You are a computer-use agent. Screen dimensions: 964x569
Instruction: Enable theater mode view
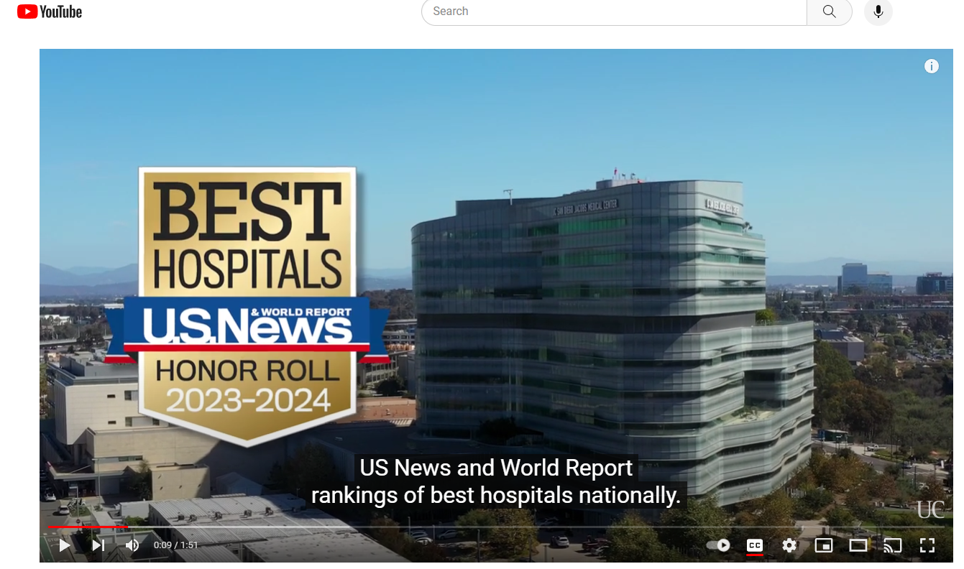pyautogui.click(x=858, y=545)
